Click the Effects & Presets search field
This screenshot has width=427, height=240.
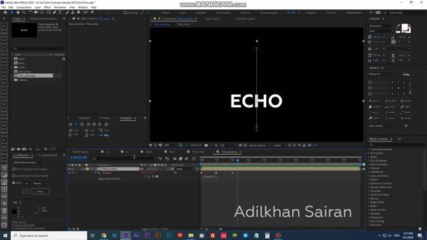click(x=396, y=145)
